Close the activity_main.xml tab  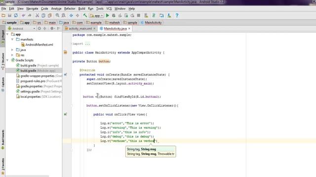pos(94,29)
